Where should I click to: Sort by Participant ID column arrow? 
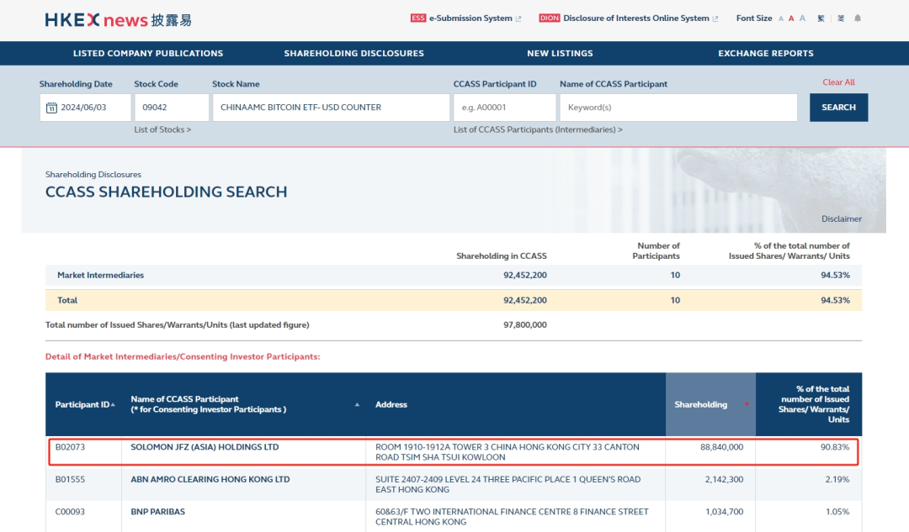(x=113, y=404)
